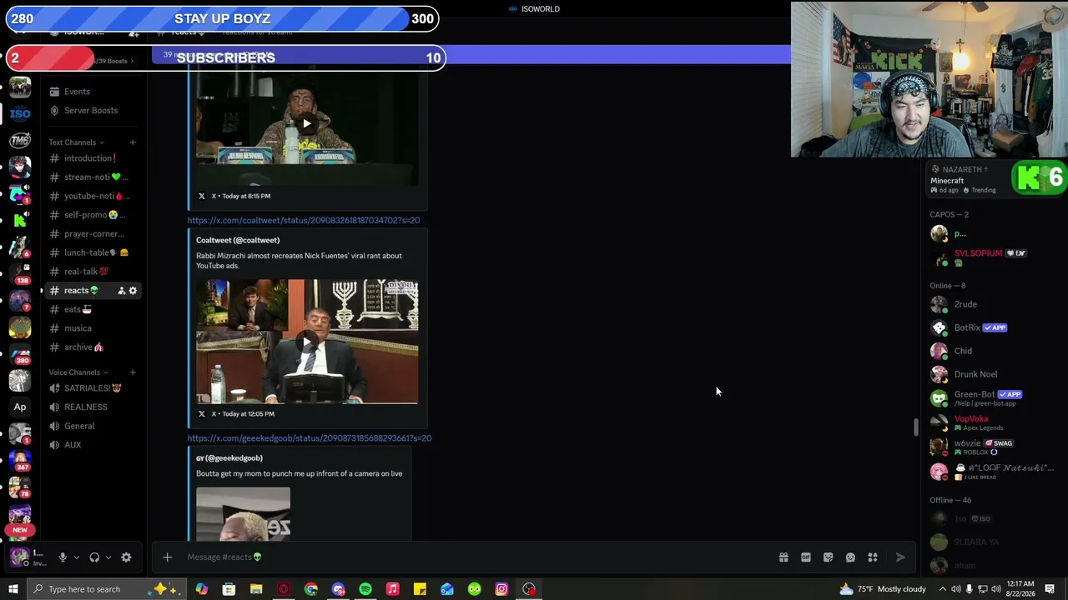Collapse the Text Channels category
The width and height of the screenshot is (1068, 600).
coord(77,142)
